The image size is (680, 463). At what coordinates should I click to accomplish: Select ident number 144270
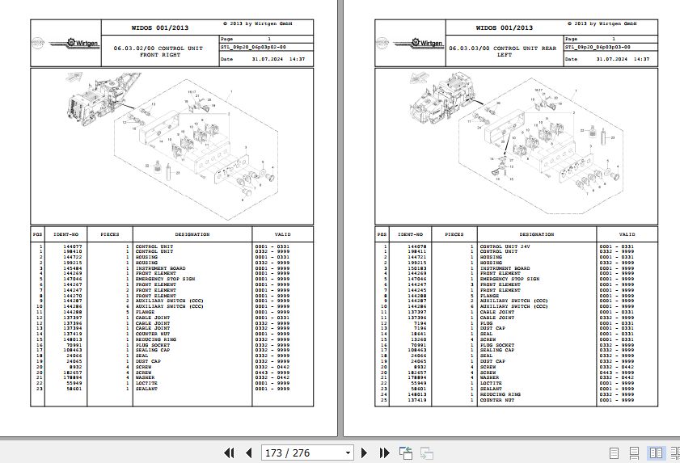pyautogui.click(x=73, y=296)
